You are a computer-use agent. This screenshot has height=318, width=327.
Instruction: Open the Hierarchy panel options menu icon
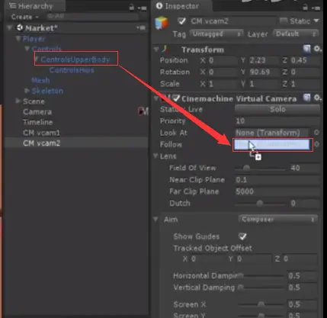[x=142, y=8]
